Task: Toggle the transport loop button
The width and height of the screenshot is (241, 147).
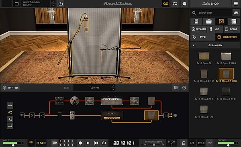Action: coord(104,143)
